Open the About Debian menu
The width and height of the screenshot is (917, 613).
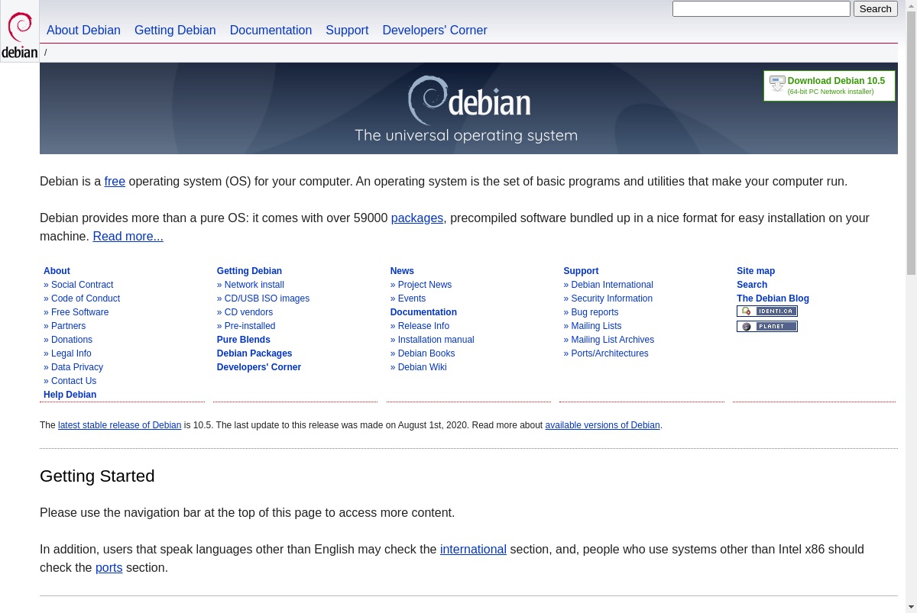point(83,31)
